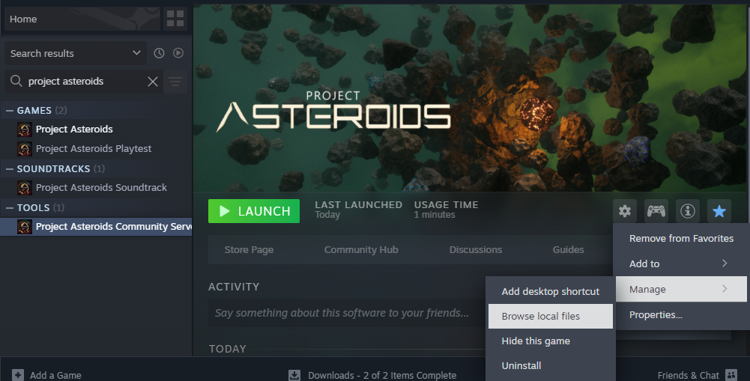Open recent activity clock icon
750x381 pixels.
[x=159, y=53]
